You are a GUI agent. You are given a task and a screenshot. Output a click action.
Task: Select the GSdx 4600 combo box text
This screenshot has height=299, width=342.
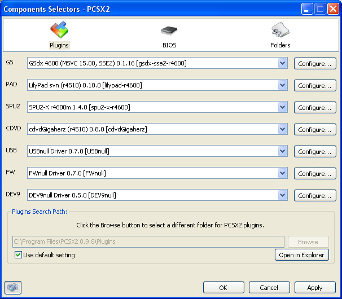[x=108, y=63]
